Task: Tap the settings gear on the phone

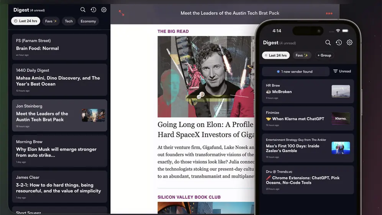Action: (x=349, y=43)
